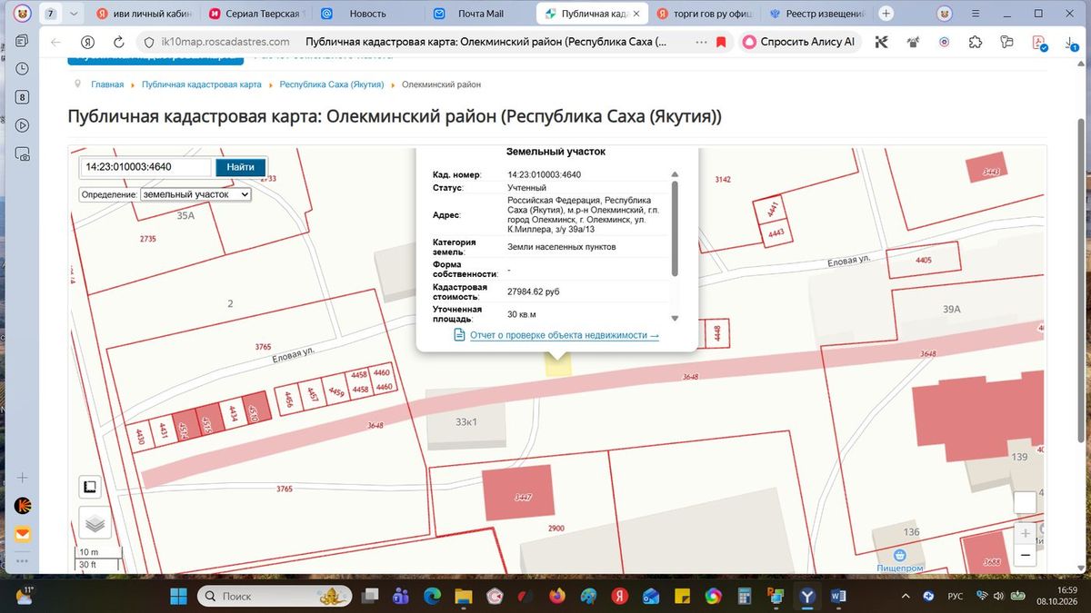Switch keyboard language РУС indicator
Image resolution: width=1091 pixels, height=613 pixels.
coord(956,596)
